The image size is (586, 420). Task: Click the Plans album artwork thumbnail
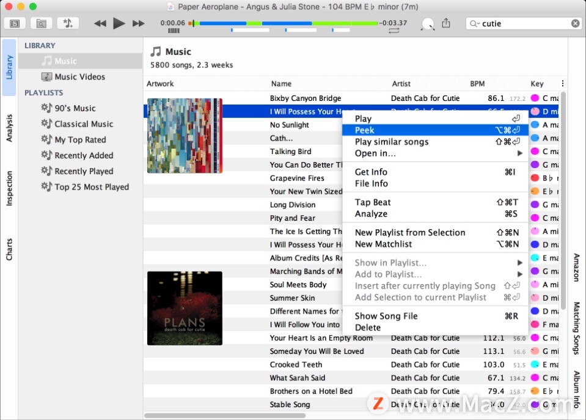click(x=185, y=308)
